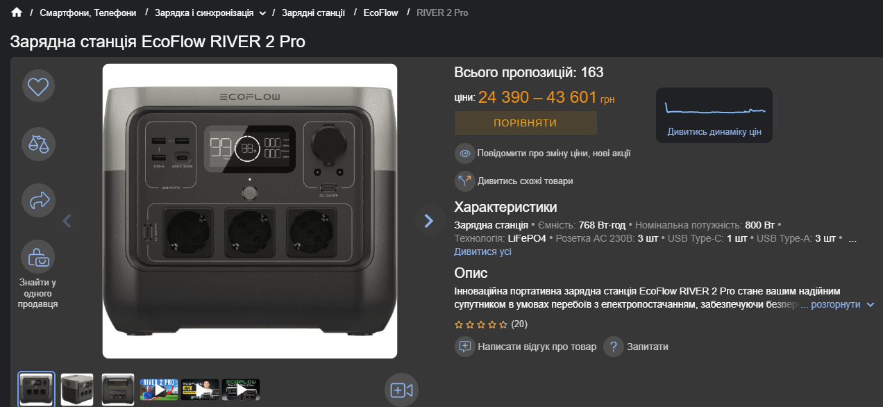Click the add video camera icon
Screen dimensions: 883x407
[402, 390]
